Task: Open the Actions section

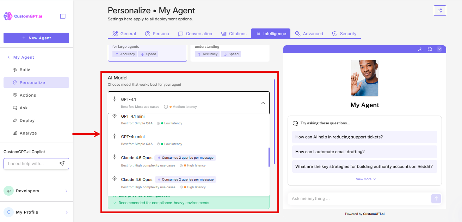Action: [x=28, y=95]
